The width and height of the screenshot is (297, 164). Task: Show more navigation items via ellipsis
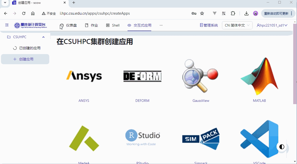161,25
